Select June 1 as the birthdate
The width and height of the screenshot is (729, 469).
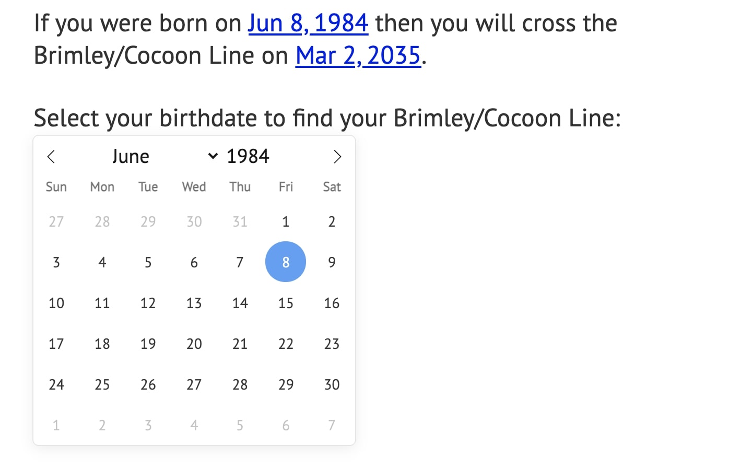pyautogui.click(x=286, y=221)
